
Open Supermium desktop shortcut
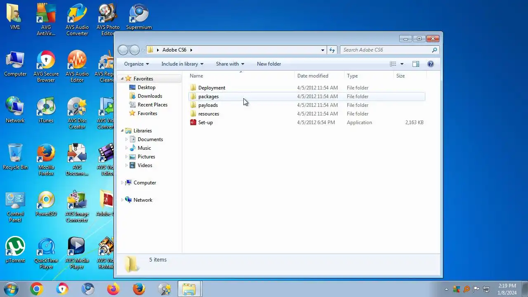point(139,17)
